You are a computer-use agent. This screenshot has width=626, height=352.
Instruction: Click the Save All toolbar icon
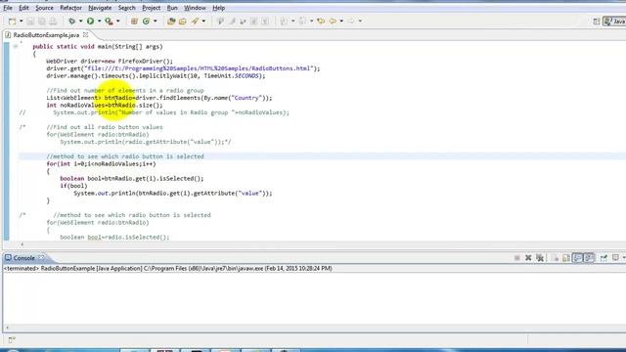click(x=41, y=22)
